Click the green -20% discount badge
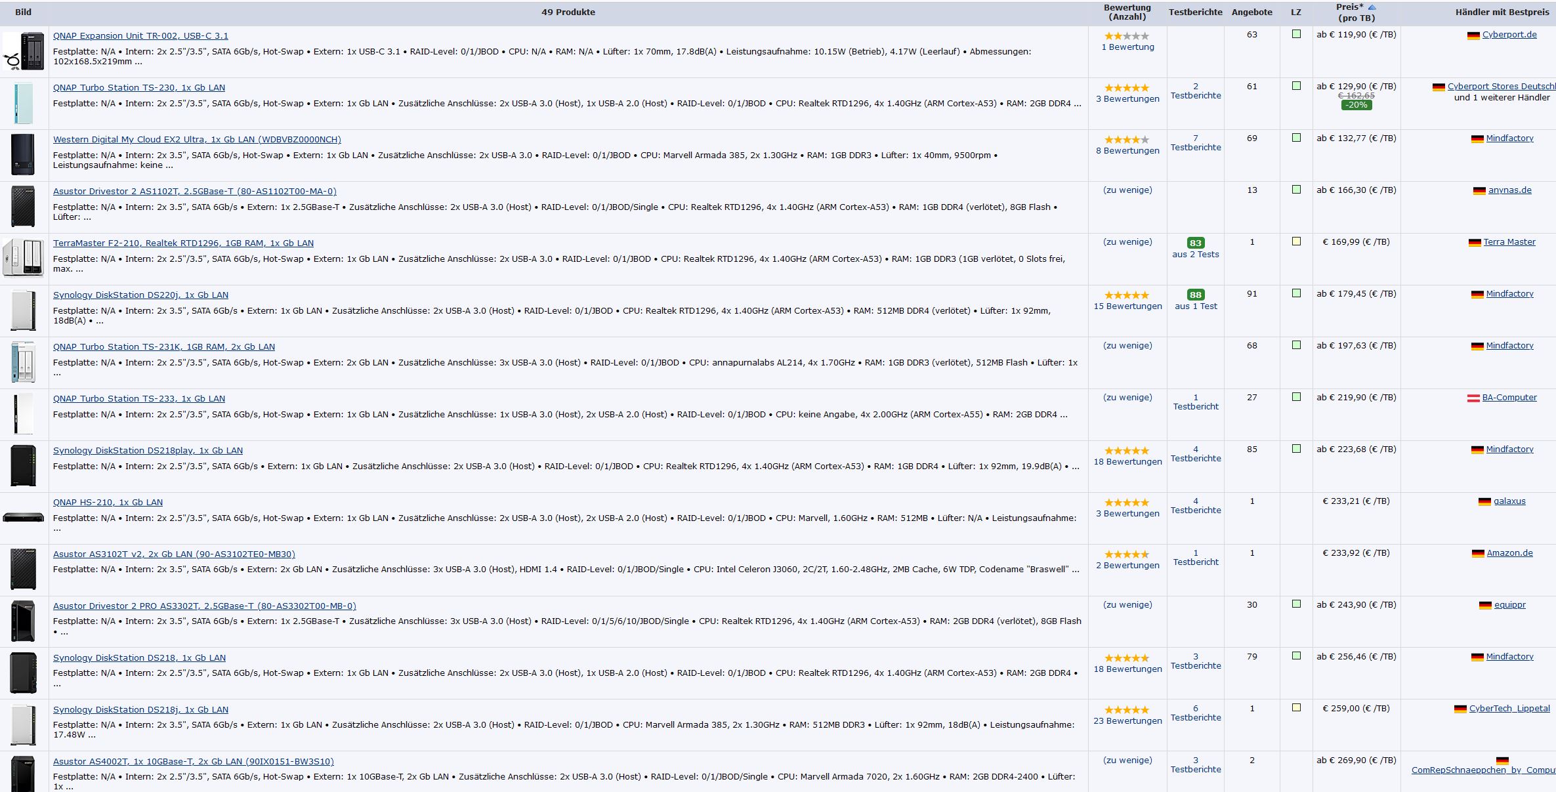This screenshot has height=792, width=1556. click(1356, 105)
